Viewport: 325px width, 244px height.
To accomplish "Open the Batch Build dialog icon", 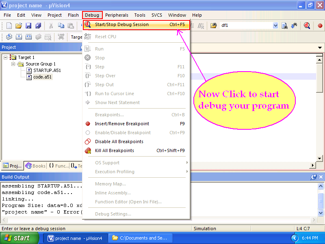I will (39, 37).
